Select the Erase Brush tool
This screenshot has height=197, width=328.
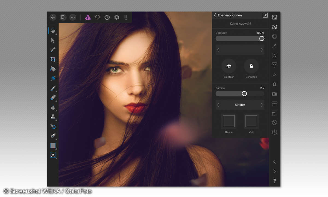(x=53, y=98)
